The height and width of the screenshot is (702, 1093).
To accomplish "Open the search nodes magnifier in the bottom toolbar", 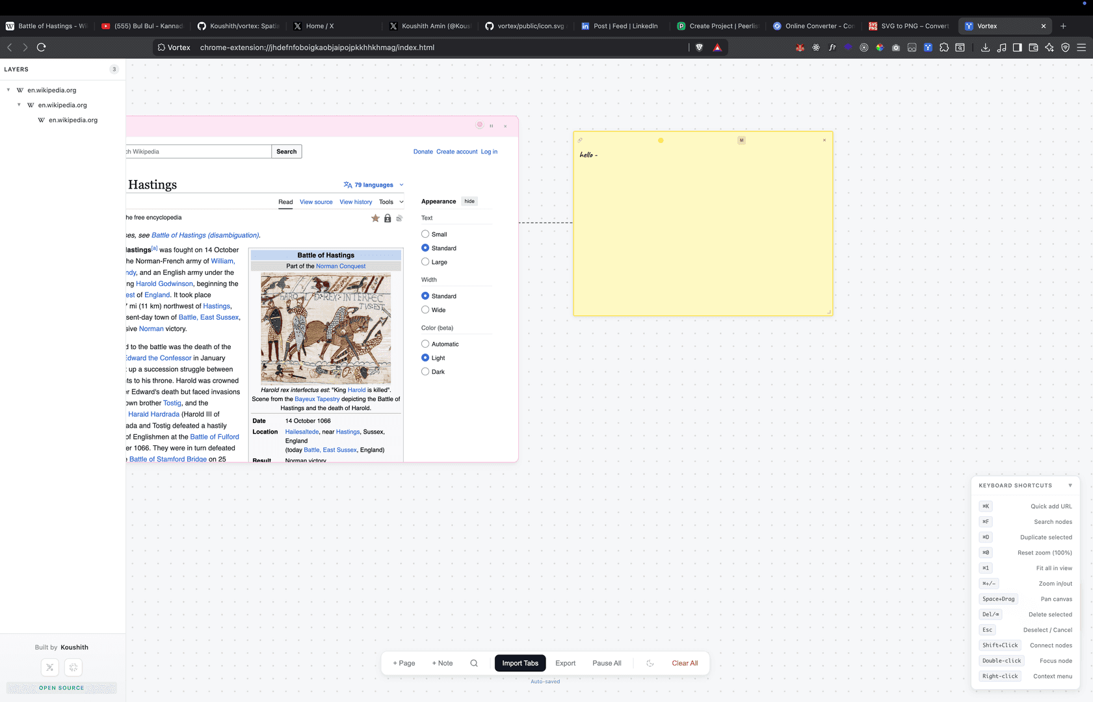I will pyautogui.click(x=474, y=663).
